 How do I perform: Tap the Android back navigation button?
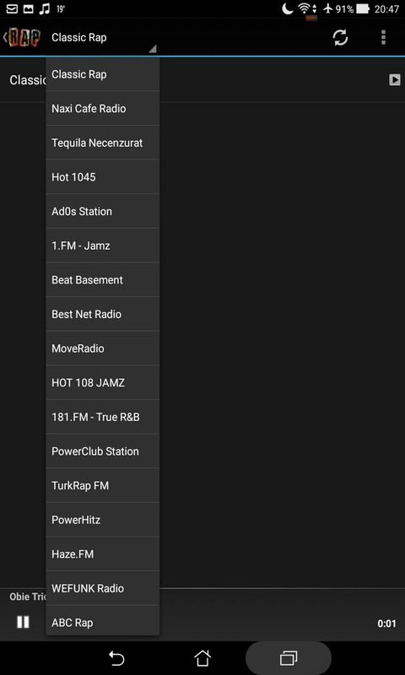coord(116,658)
